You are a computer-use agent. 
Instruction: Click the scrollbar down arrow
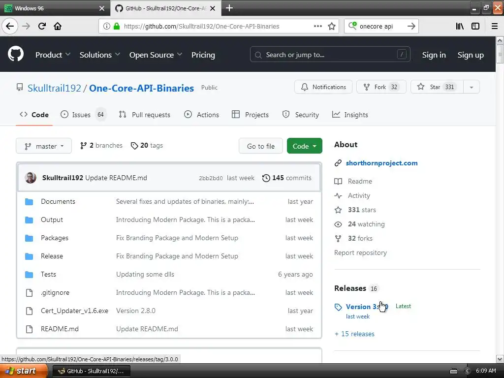click(x=500, y=359)
